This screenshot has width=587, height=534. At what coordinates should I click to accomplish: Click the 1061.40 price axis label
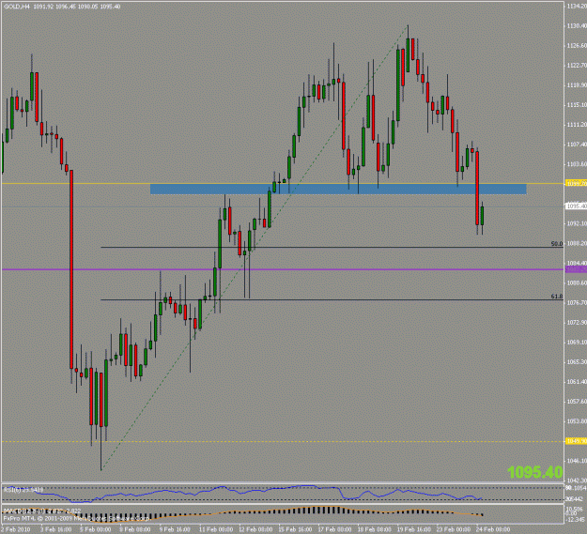coord(577,382)
